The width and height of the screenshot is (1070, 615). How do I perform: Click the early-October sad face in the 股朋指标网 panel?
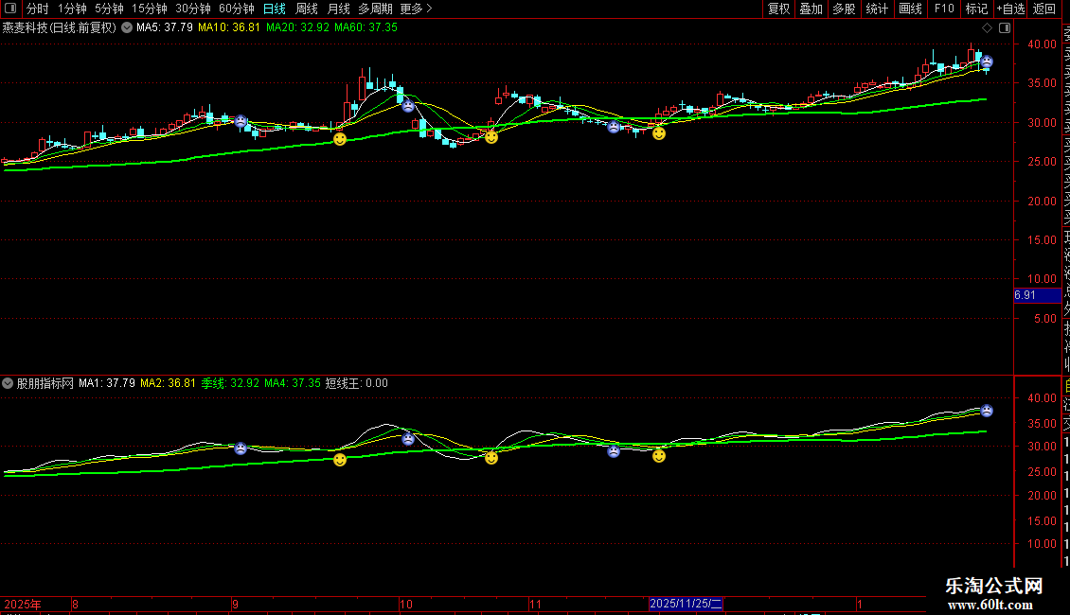point(408,439)
